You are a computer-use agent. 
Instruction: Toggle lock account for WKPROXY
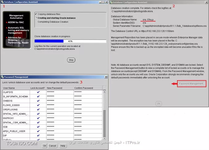click(x=38, y=118)
